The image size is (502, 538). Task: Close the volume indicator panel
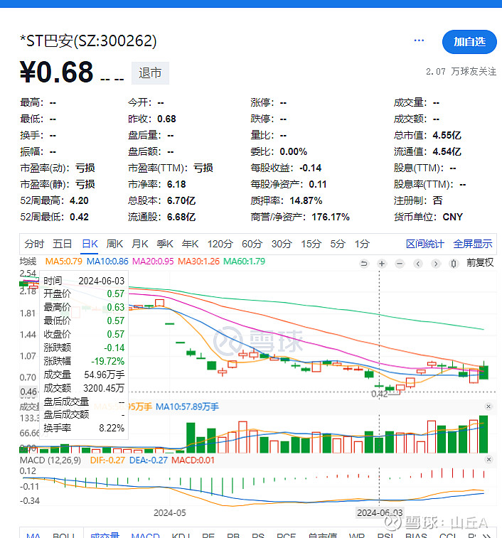[x=488, y=407]
